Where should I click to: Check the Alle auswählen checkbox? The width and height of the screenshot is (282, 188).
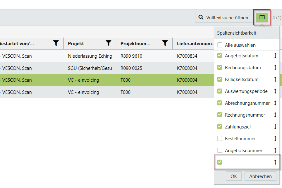click(x=220, y=45)
